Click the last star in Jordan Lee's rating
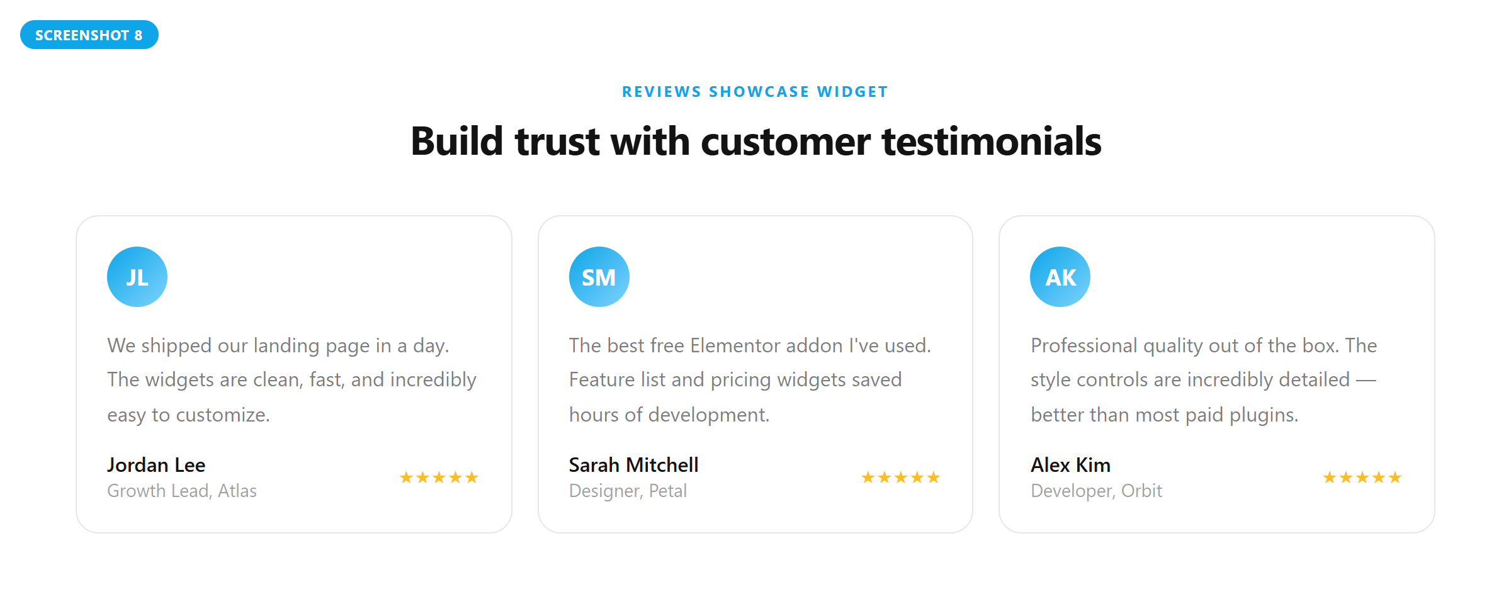1511x609 pixels. 472,478
